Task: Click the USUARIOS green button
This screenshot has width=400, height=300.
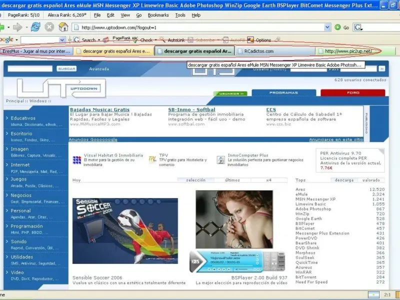Action: 230,93
